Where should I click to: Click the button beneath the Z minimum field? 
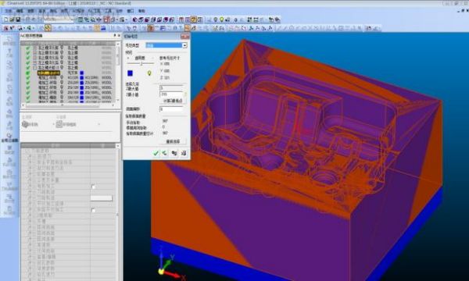(173, 101)
